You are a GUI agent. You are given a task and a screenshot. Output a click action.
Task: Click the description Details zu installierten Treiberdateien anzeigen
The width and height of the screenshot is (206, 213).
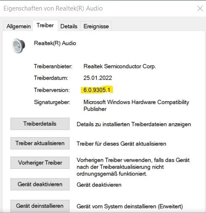point(134,124)
